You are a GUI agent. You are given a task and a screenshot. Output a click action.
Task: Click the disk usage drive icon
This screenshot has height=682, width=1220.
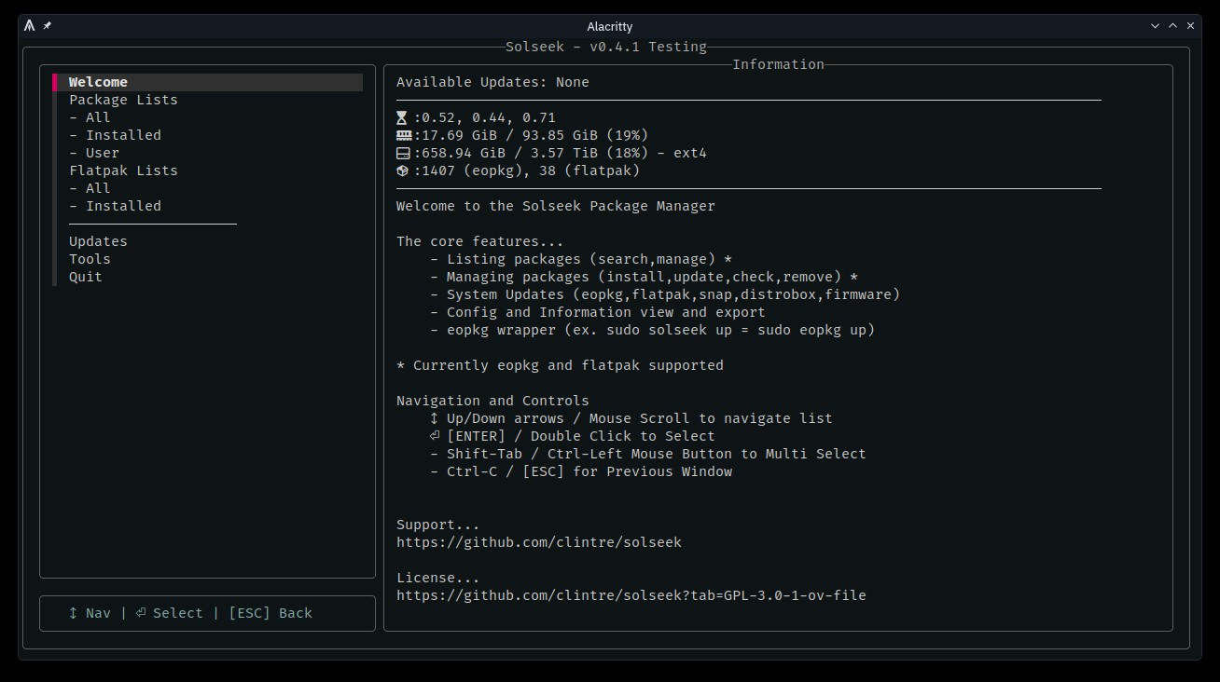[x=402, y=153]
